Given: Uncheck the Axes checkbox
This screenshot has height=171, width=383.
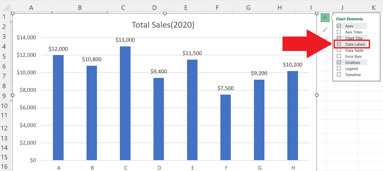Looking at the screenshot, I should (339, 26).
